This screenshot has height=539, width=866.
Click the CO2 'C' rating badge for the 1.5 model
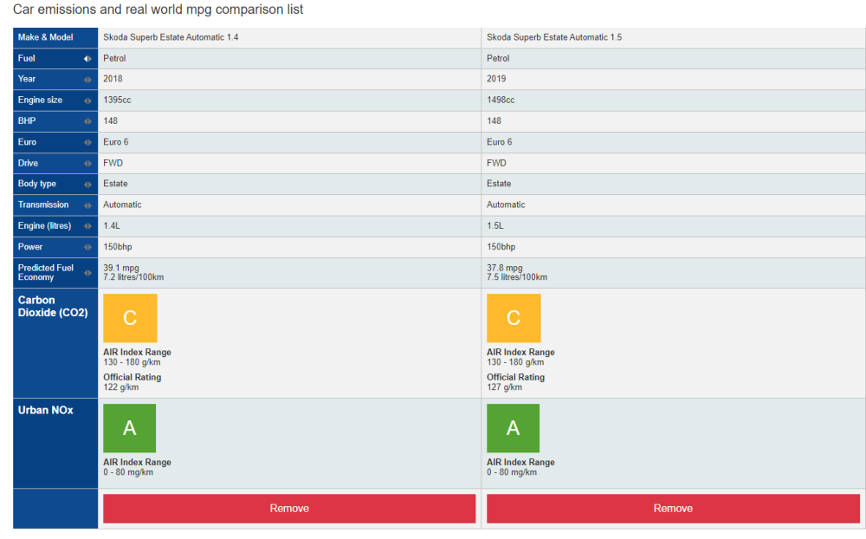(x=514, y=318)
